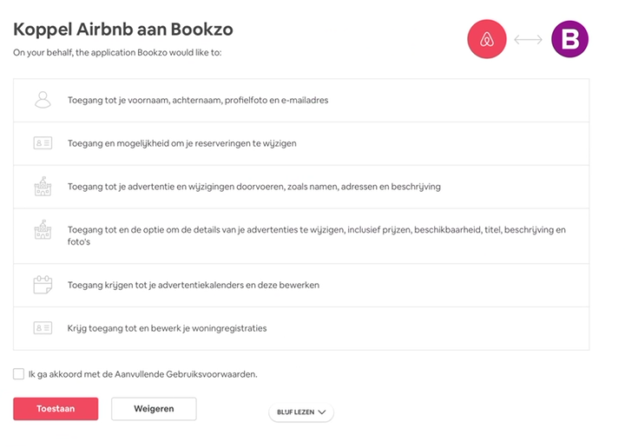Click the profile person icon in first row

click(43, 100)
